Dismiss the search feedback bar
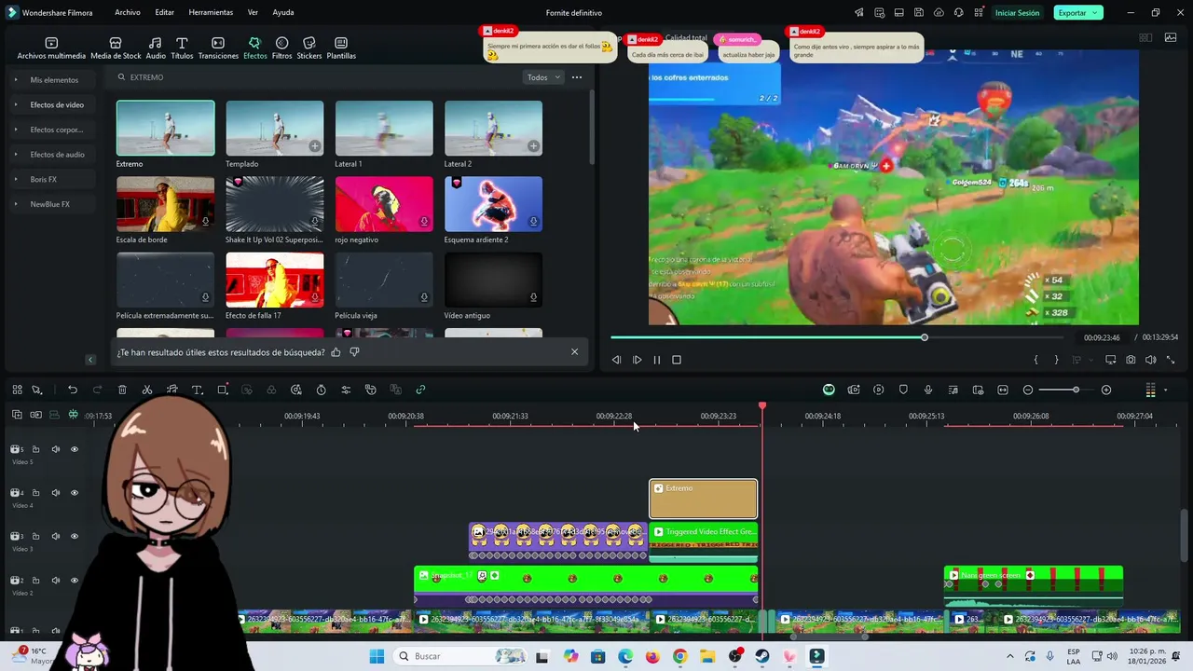 [x=574, y=352]
